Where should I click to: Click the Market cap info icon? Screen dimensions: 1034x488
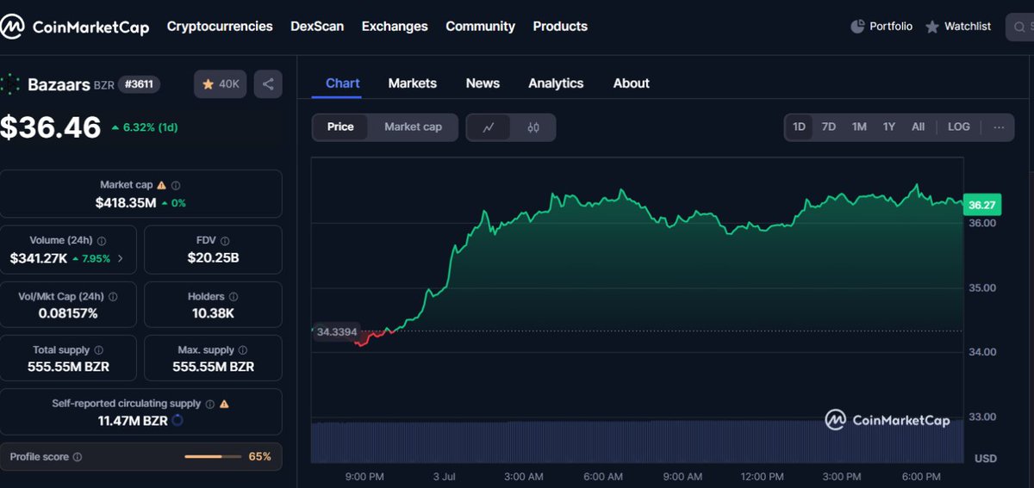pos(176,185)
